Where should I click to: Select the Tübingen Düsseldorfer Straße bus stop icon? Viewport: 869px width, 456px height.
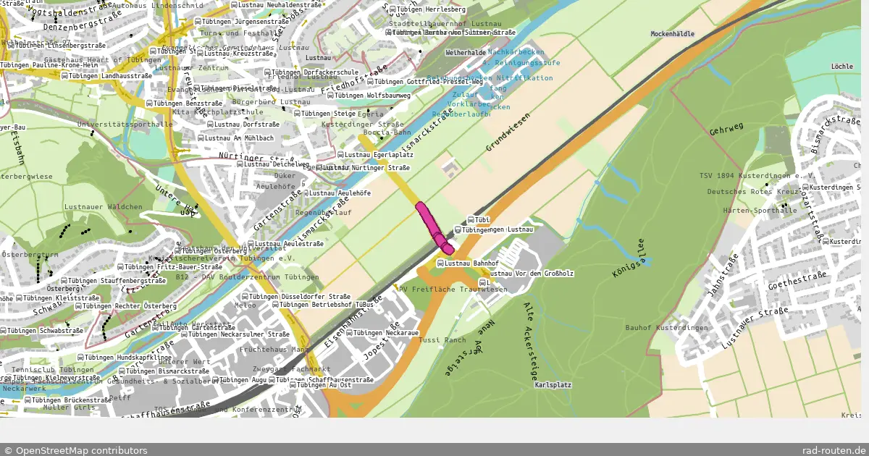click(x=244, y=297)
